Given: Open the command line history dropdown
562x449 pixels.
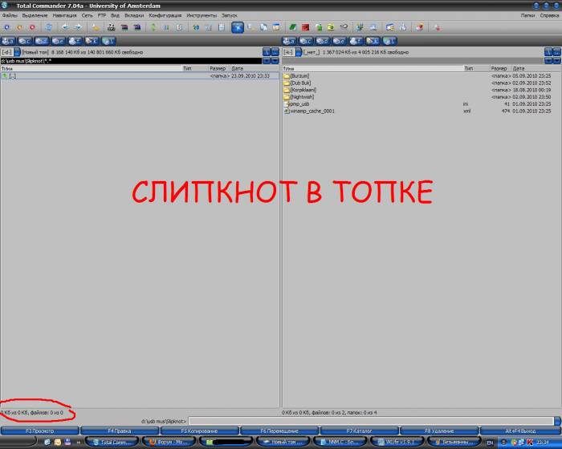Looking at the screenshot, I should click(x=556, y=420).
